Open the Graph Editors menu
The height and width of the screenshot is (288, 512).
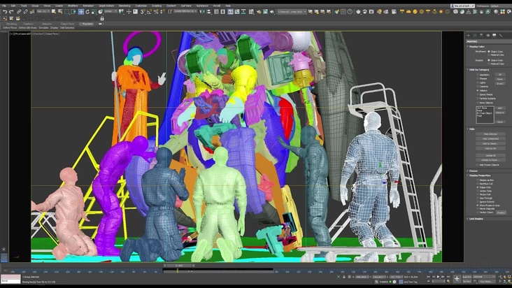tap(106, 6)
